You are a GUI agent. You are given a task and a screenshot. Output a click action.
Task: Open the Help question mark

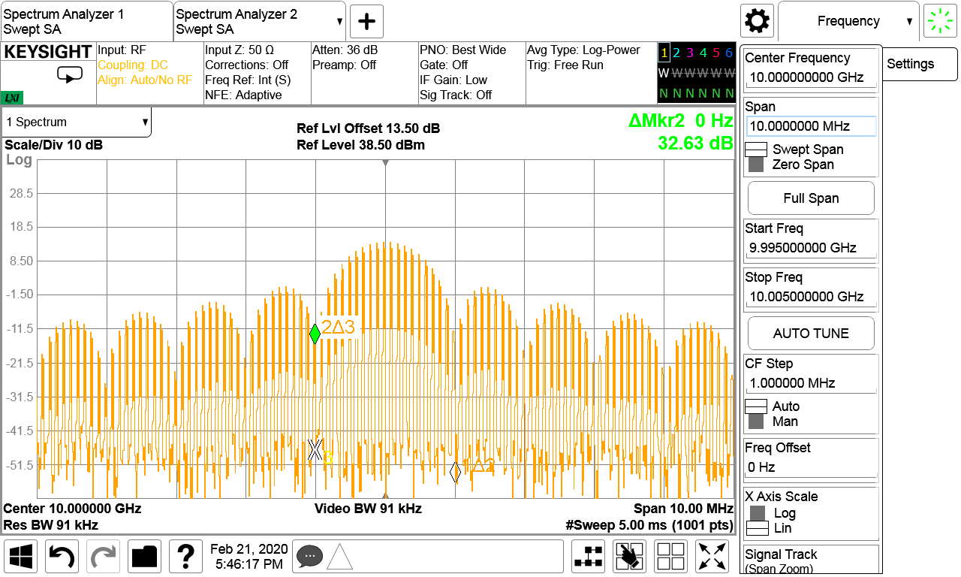point(186,557)
